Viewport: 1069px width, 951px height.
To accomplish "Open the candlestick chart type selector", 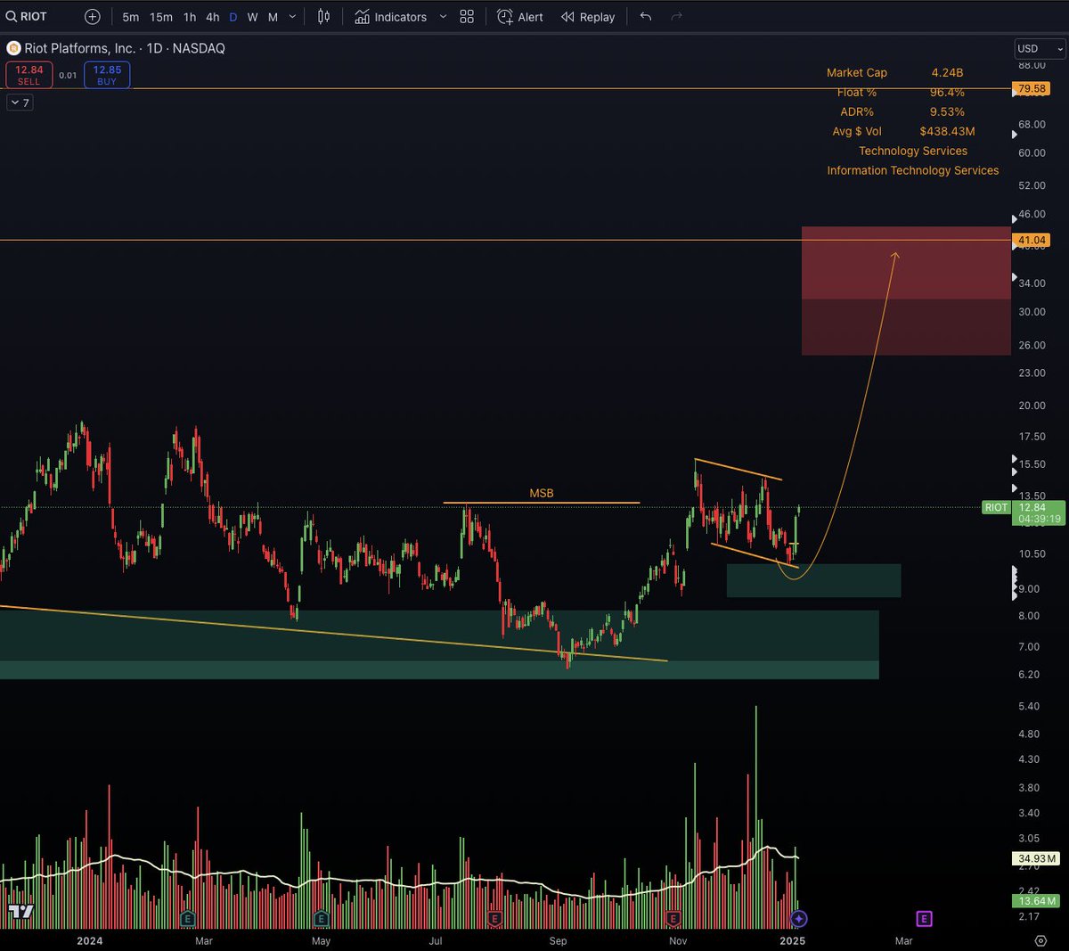I will click(x=323, y=17).
